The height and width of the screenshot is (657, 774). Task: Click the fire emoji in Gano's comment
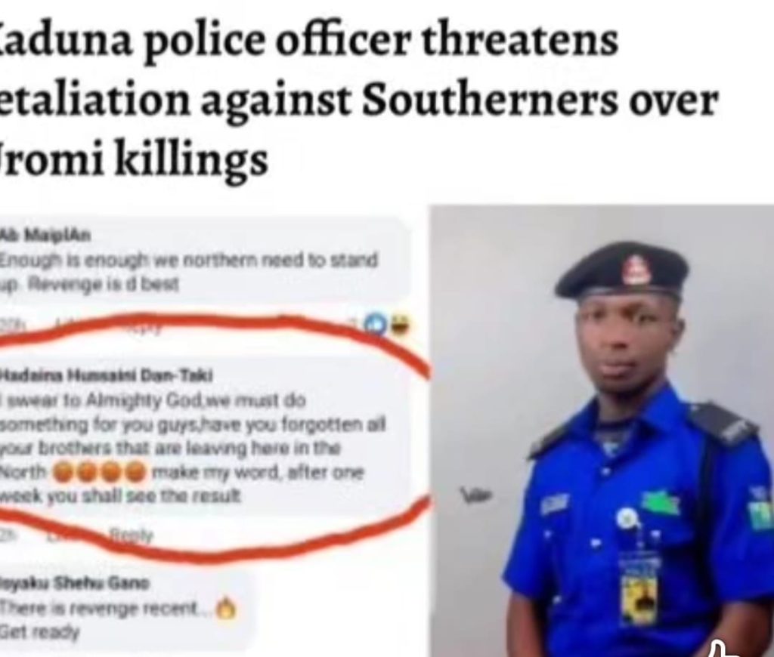tap(227, 609)
